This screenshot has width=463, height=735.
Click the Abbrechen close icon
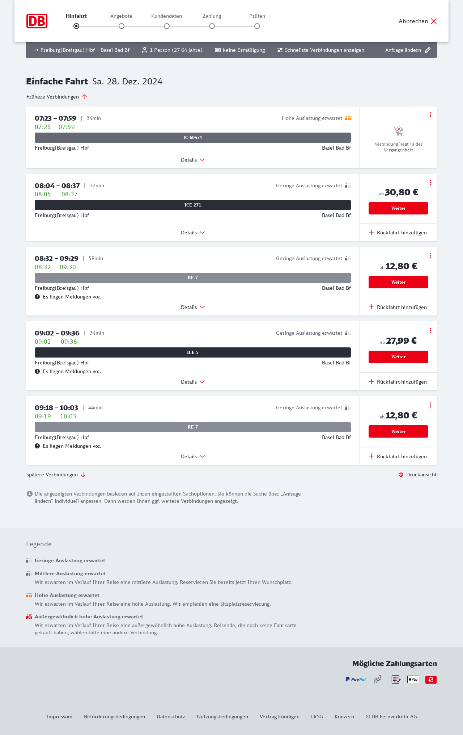tap(434, 21)
